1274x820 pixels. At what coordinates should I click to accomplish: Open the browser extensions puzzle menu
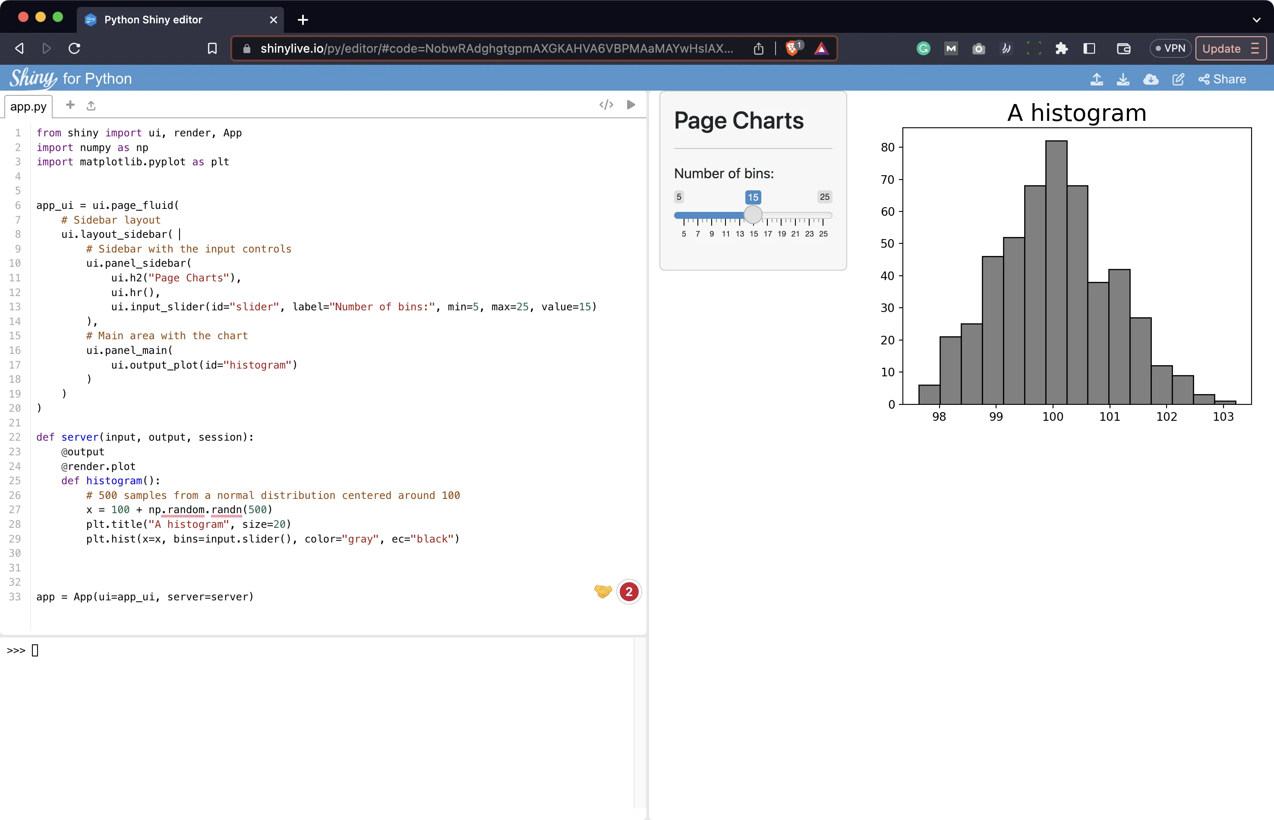tap(1061, 48)
